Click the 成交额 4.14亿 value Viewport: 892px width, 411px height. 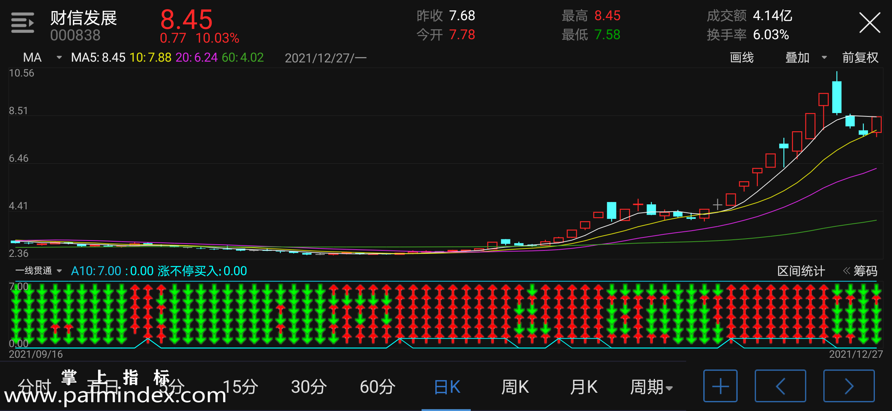773,16
